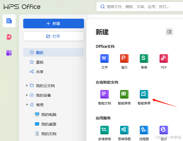This screenshot has height=141, width=183.
Task: Click the search magnifier icon
Action: [102, 7]
